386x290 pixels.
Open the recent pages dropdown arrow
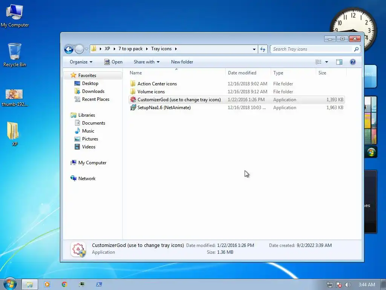[x=86, y=49]
